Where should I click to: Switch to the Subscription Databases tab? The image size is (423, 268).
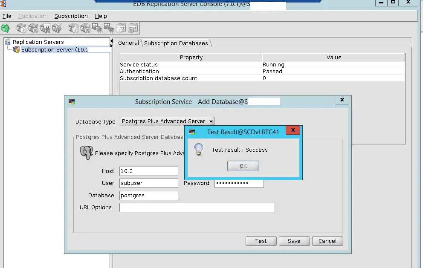[176, 43]
